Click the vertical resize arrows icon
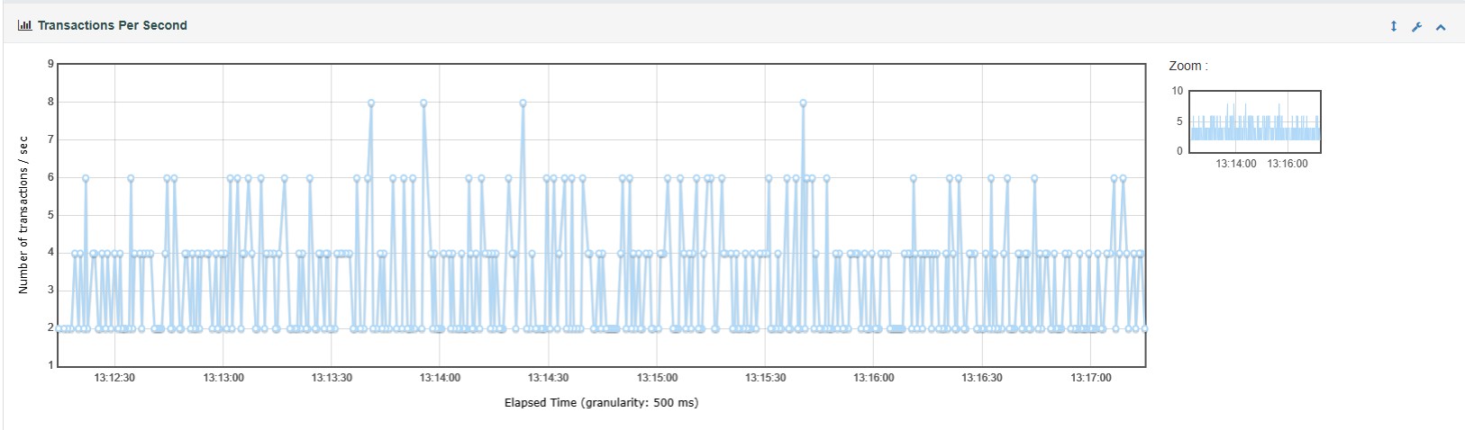Screen dimensions: 1465x430 (x=1393, y=26)
